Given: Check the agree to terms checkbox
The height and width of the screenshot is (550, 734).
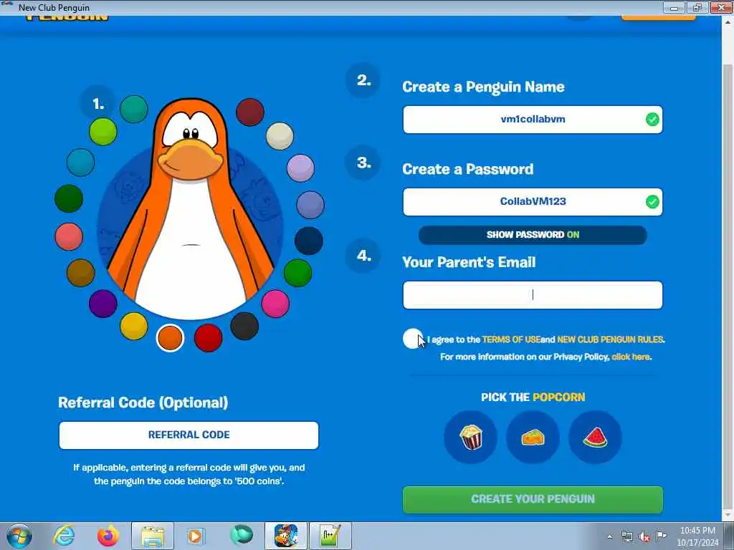Looking at the screenshot, I should (x=412, y=339).
